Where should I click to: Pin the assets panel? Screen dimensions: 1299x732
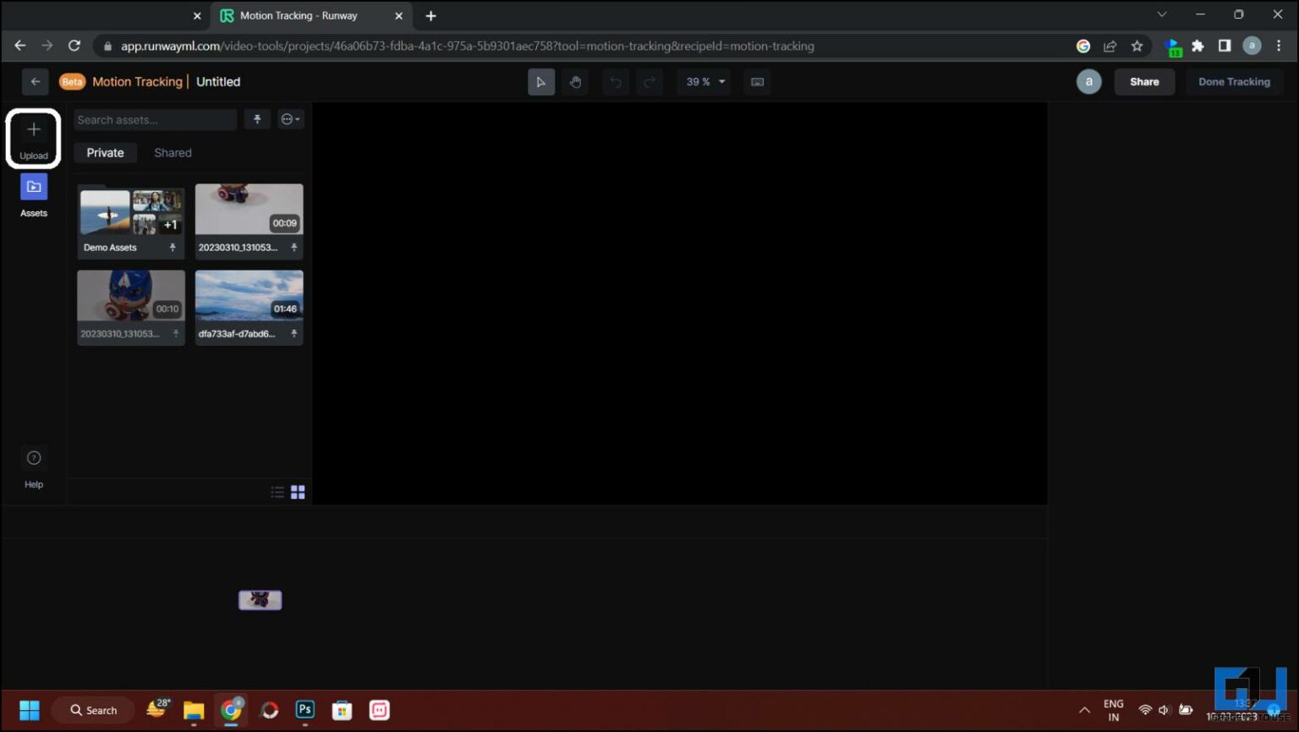click(x=257, y=119)
